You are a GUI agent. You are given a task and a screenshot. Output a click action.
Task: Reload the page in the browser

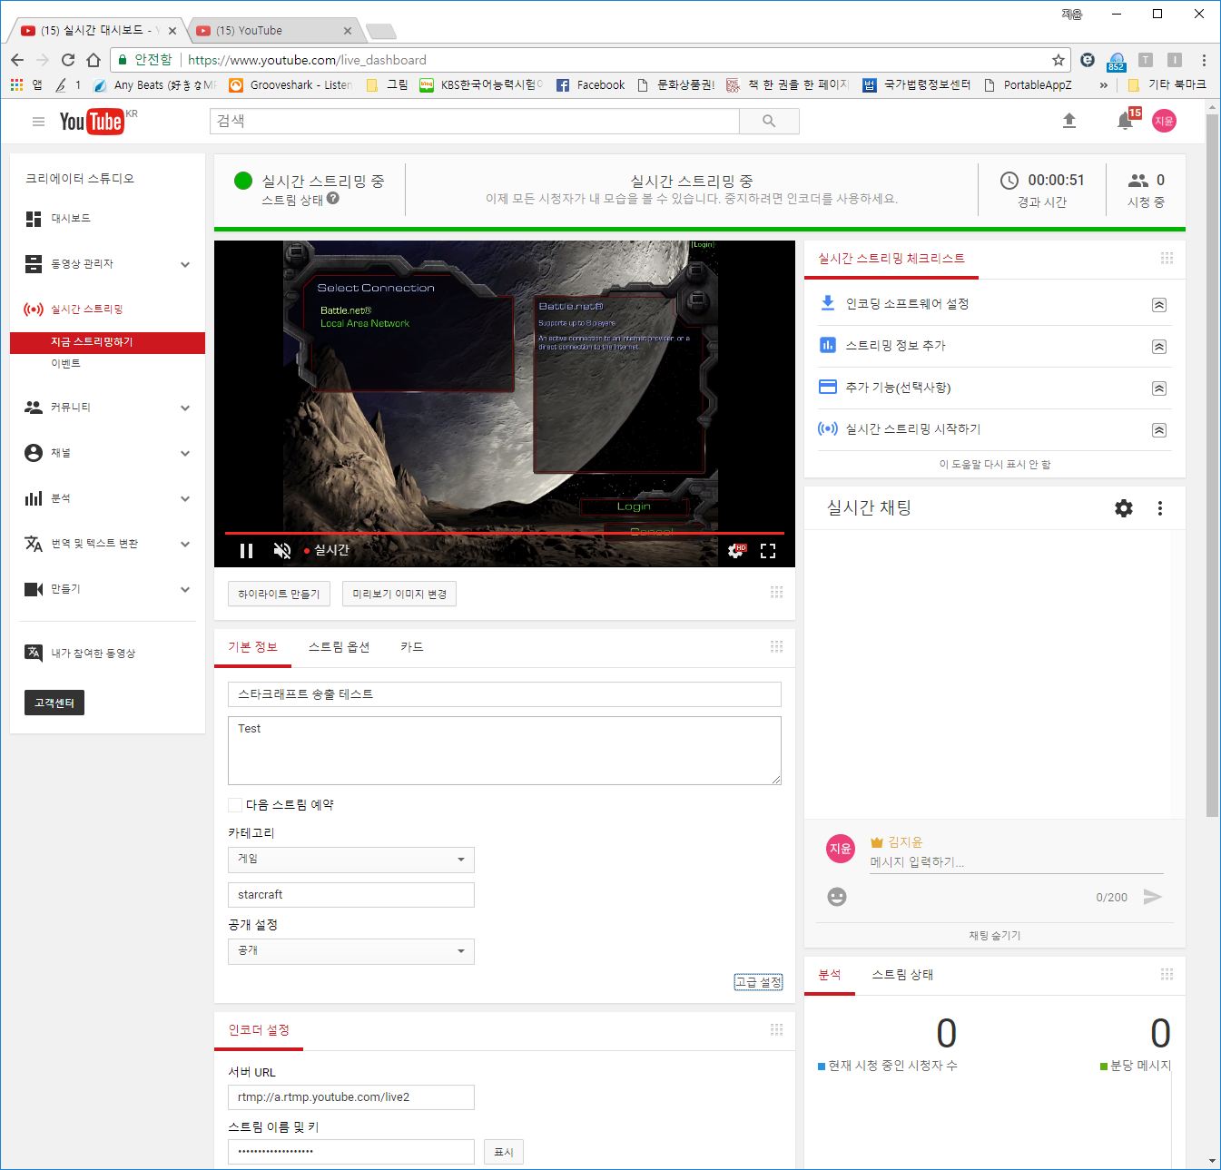[x=68, y=60]
